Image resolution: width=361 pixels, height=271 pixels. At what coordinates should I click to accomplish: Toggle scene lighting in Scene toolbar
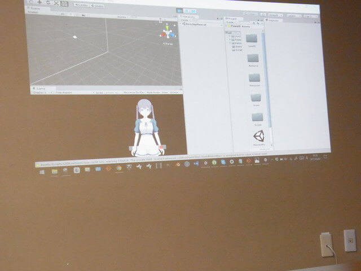coord(71,14)
